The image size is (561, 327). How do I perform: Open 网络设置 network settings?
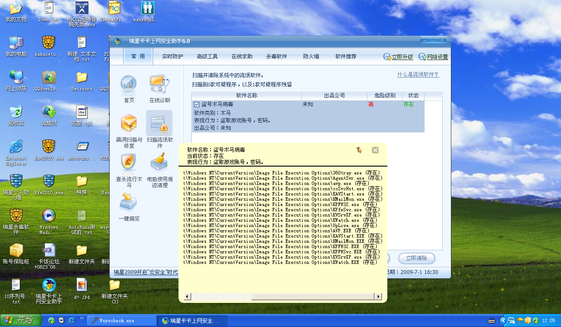click(x=433, y=57)
